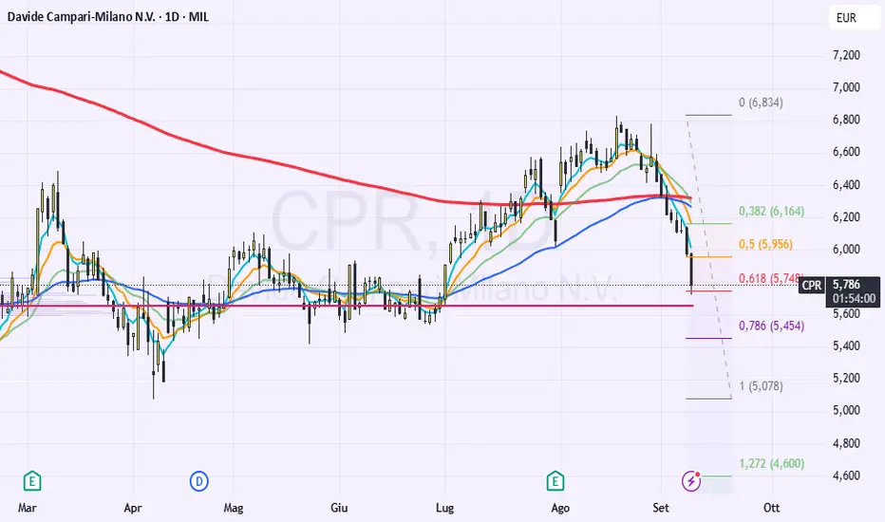Click the lightning news event icon
The height and width of the screenshot is (522, 885).
[691, 481]
